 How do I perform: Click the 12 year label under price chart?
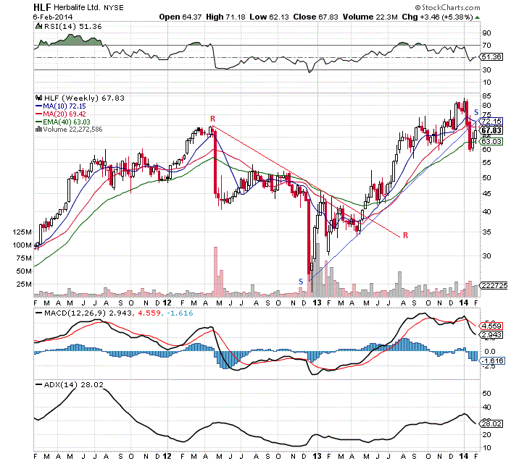click(167, 303)
